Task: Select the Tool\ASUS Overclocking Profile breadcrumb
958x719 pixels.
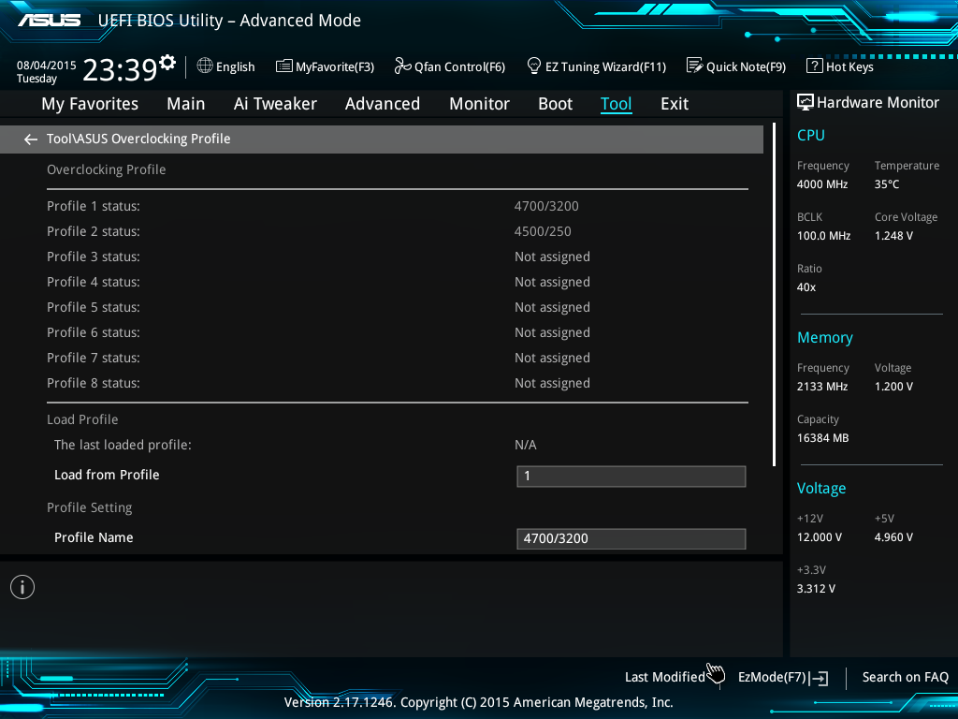Action: (138, 139)
